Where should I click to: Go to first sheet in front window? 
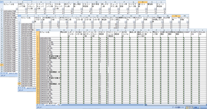point(38,105)
